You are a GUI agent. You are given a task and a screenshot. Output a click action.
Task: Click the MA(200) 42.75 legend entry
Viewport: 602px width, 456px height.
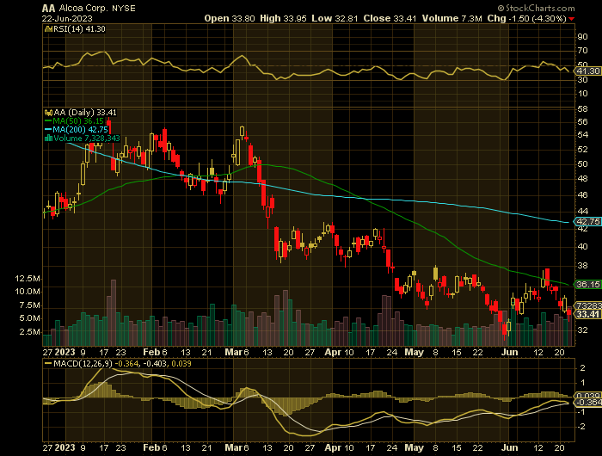[x=80, y=129]
